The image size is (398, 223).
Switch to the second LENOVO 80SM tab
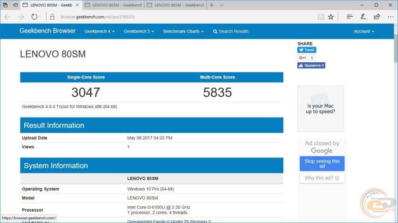113,5
